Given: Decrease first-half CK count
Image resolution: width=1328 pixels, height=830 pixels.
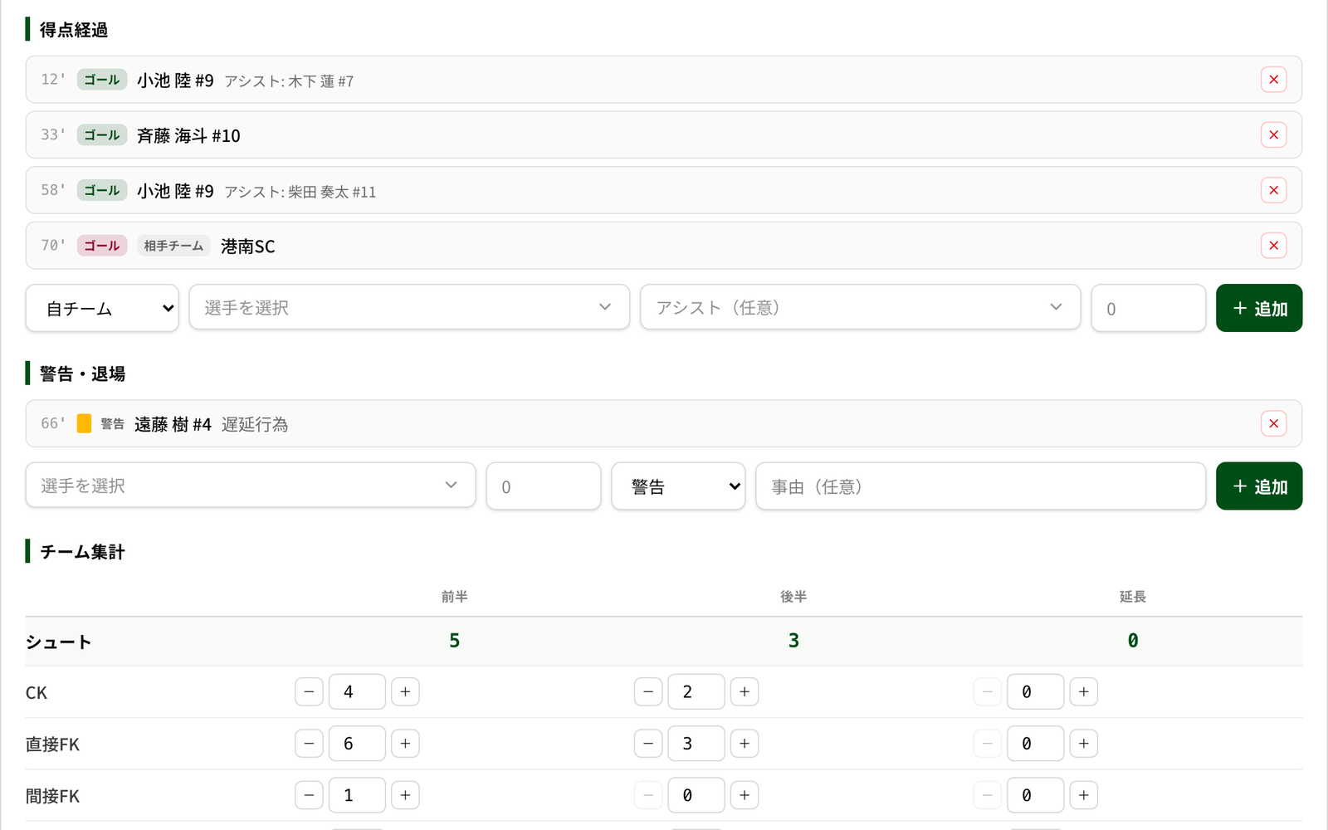Looking at the screenshot, I should pos(309,691).
